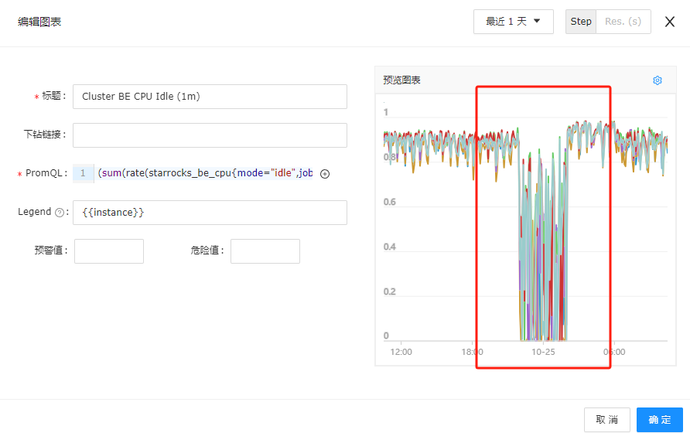Click the Legend help question mark icon
Viewport: 690px width, 433px height.
tap(60, 213)
